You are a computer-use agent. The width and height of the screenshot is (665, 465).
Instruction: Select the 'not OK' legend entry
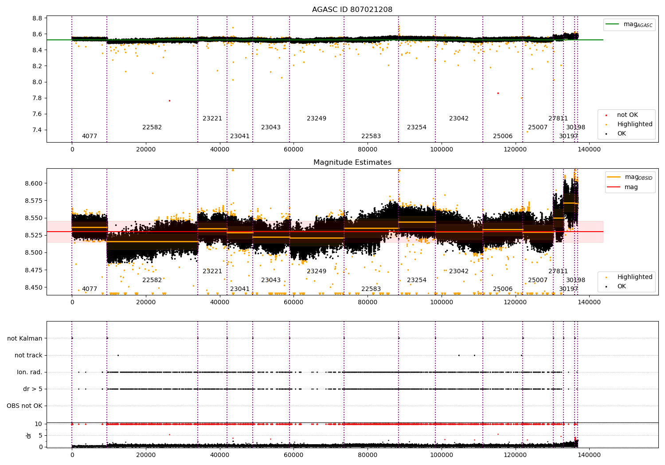point(627,115)
